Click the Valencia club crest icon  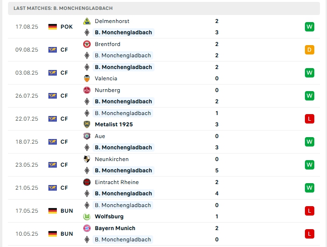tap(86, 78)
